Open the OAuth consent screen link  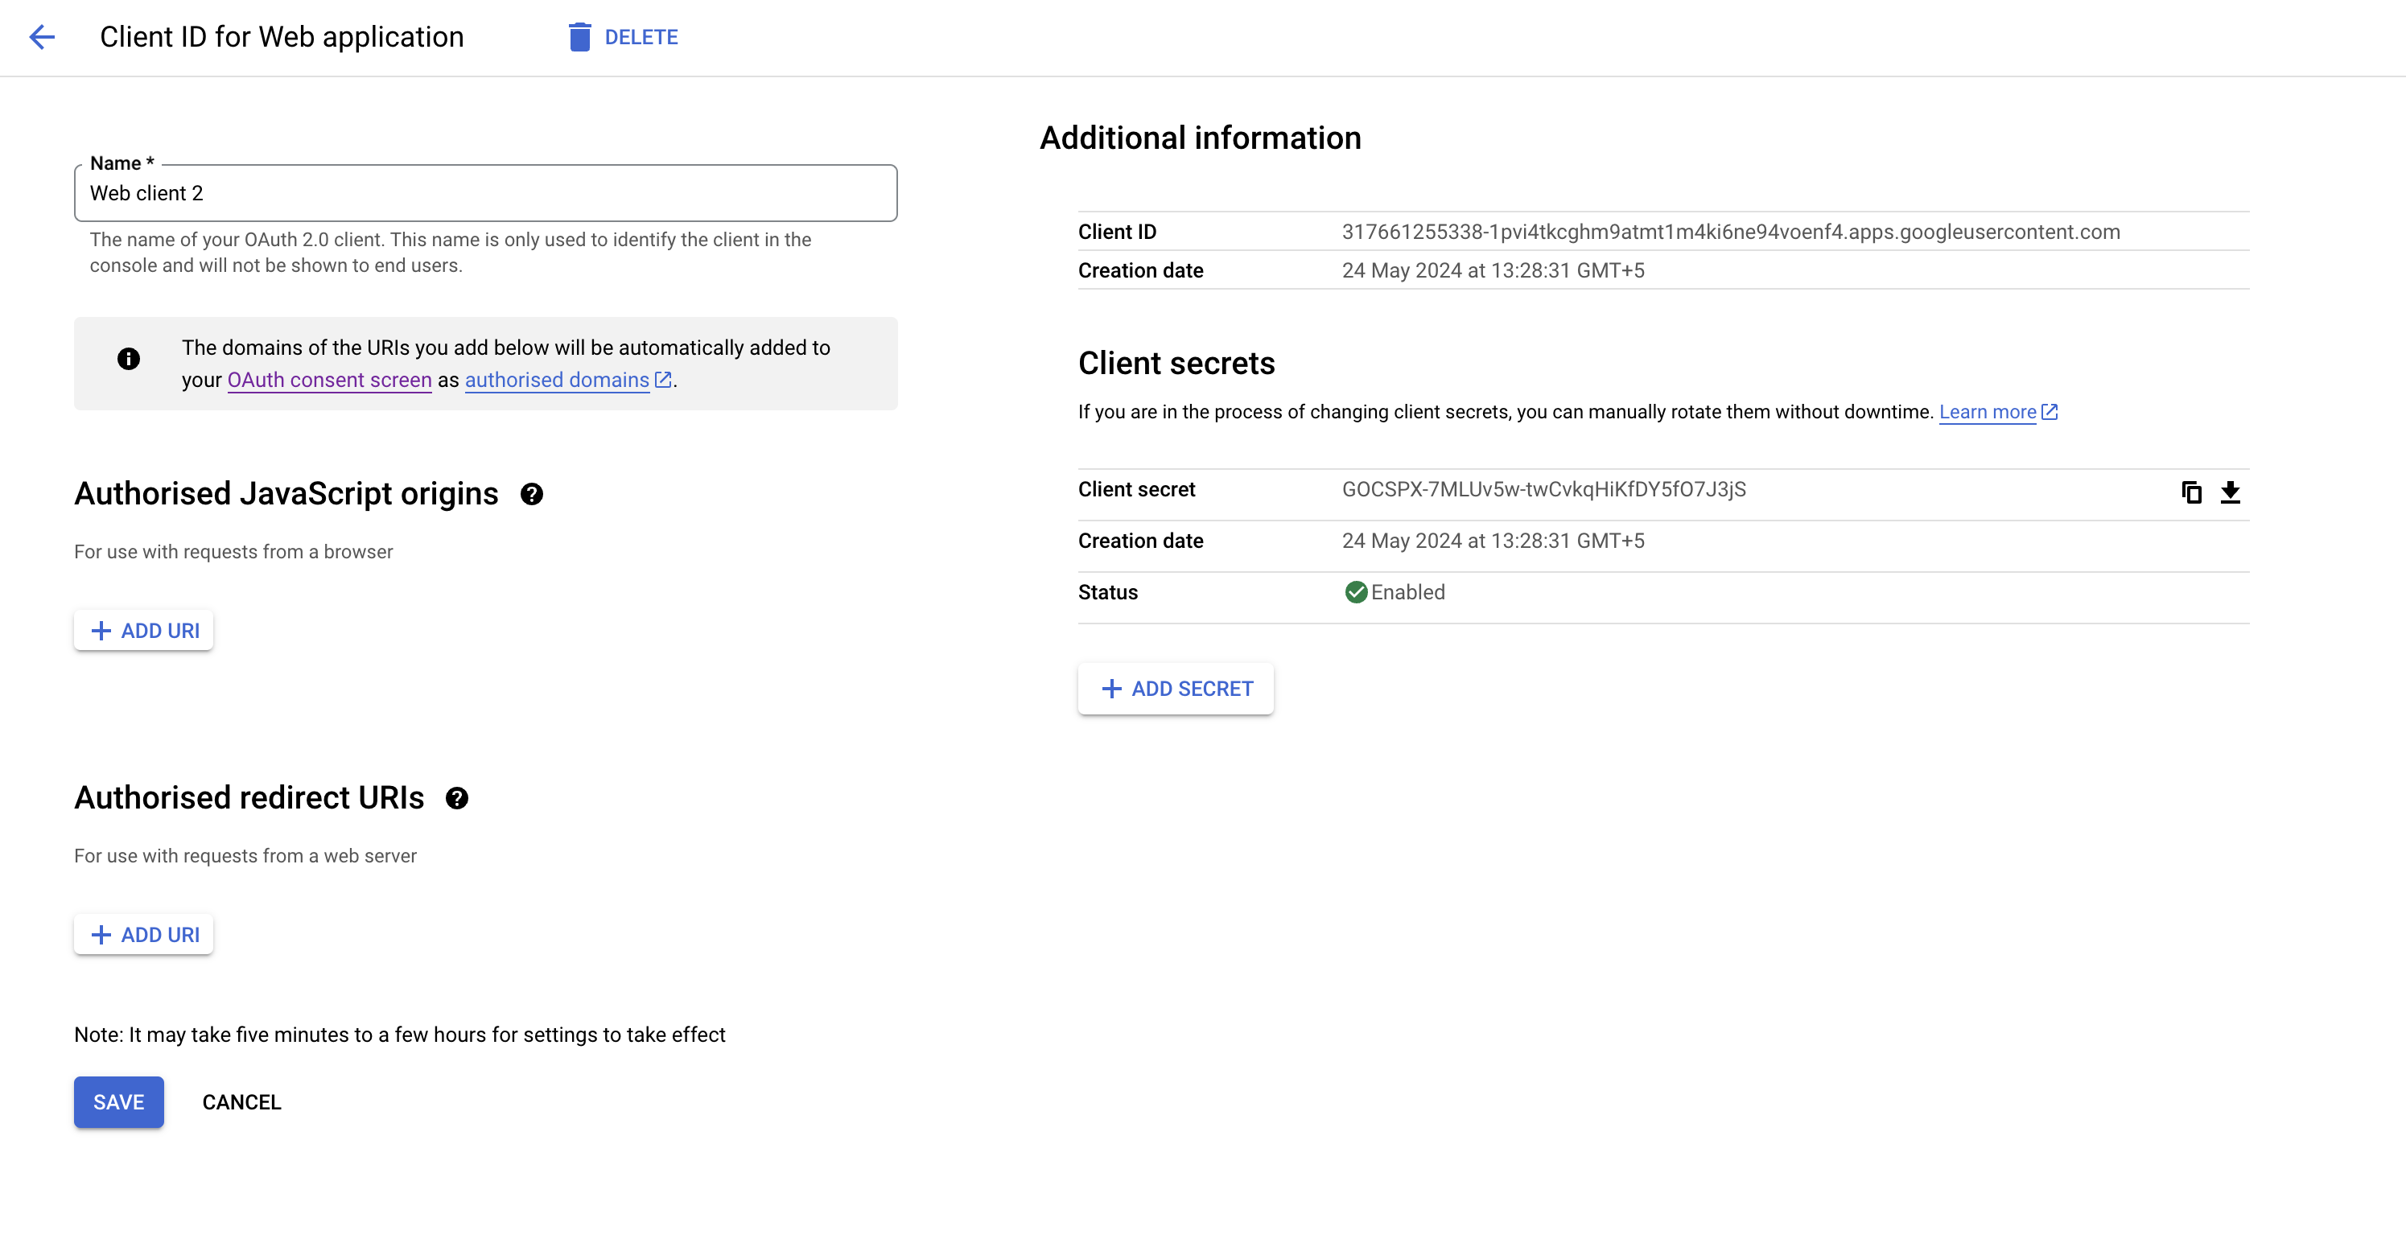tap(329, 381)
